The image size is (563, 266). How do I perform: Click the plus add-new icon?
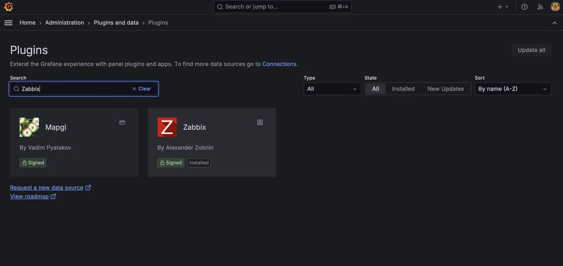[x=499, y=7]
